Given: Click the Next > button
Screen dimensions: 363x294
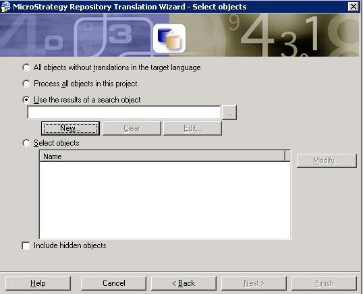Looking at the screenshot, I should (x=254, y=283).
